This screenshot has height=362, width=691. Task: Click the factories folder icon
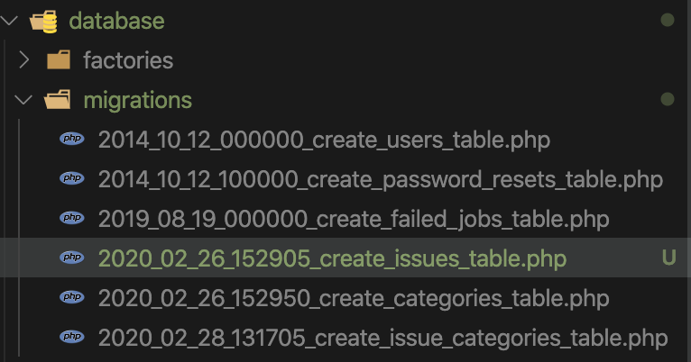59,59
